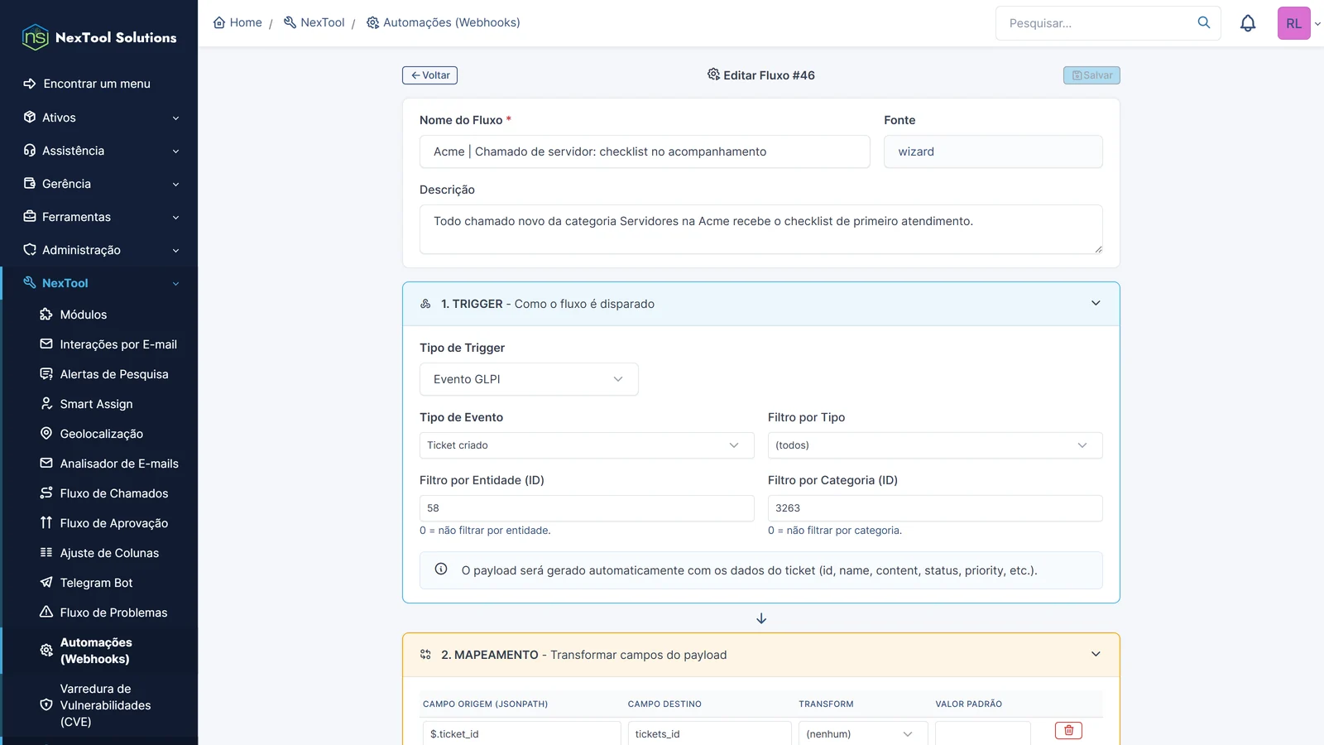
Task: Click the search magnifier icon
Action: coord(1204,23)
